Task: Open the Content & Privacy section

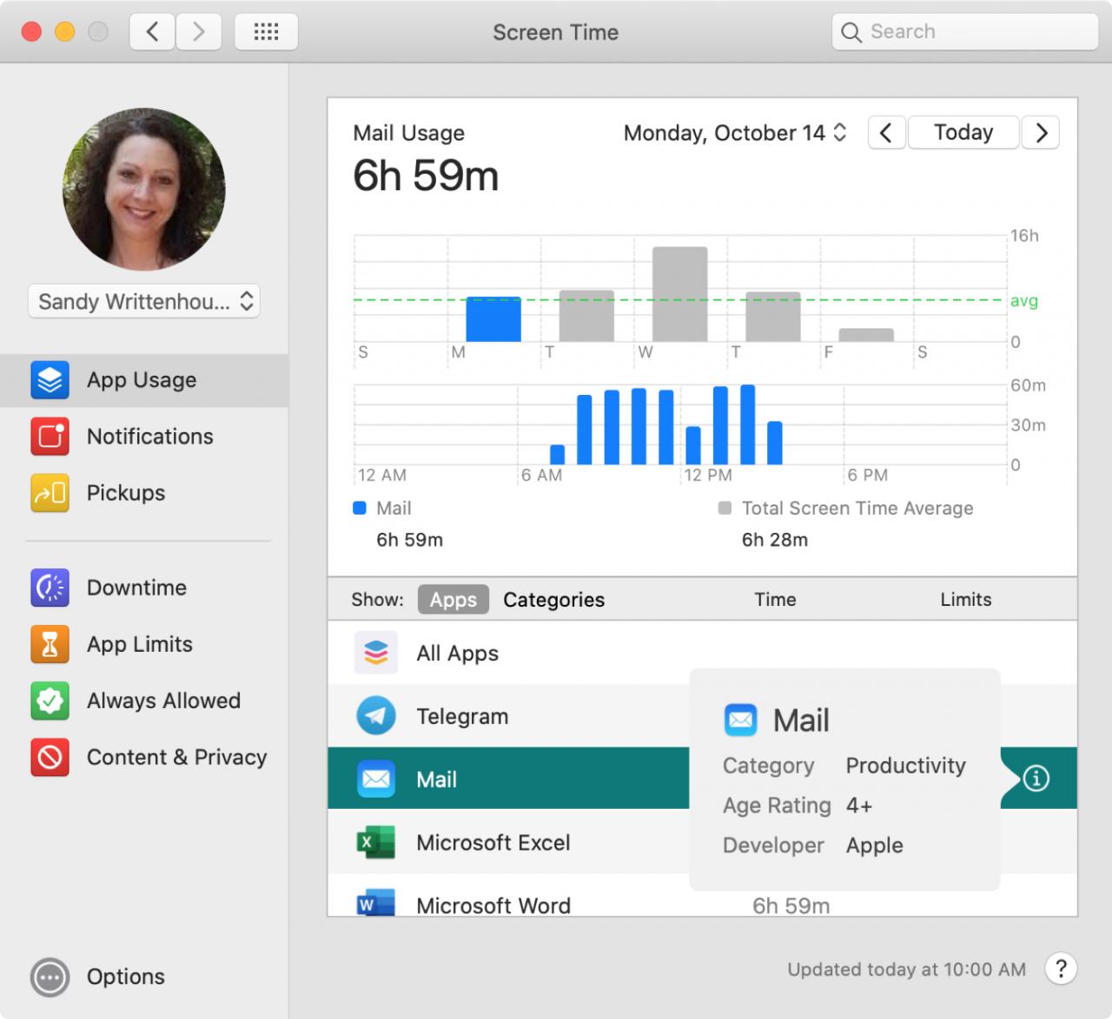Action: (144, 757)
